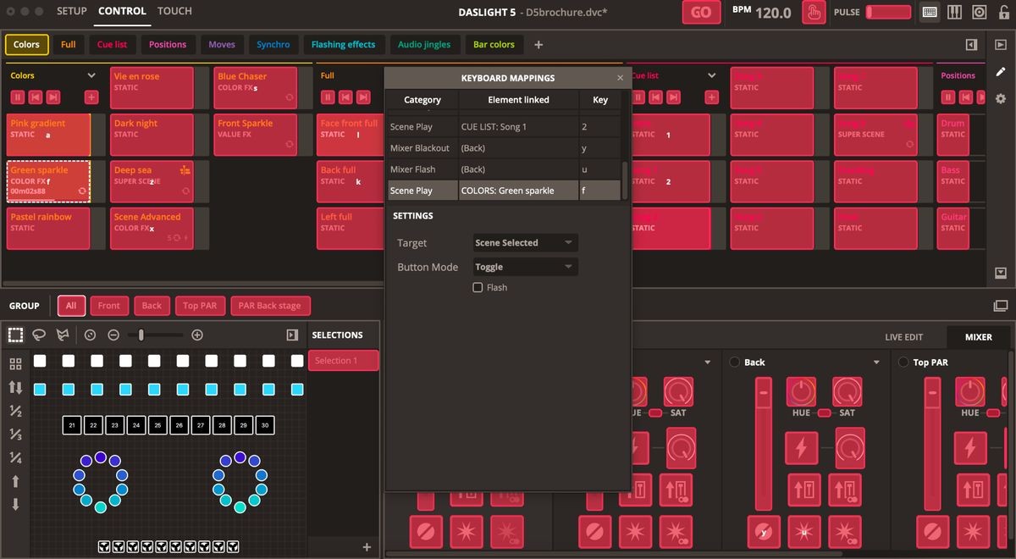Click the Back group dimmer fader
This screenshot has width=1016, height=559.
coord(764,440)
